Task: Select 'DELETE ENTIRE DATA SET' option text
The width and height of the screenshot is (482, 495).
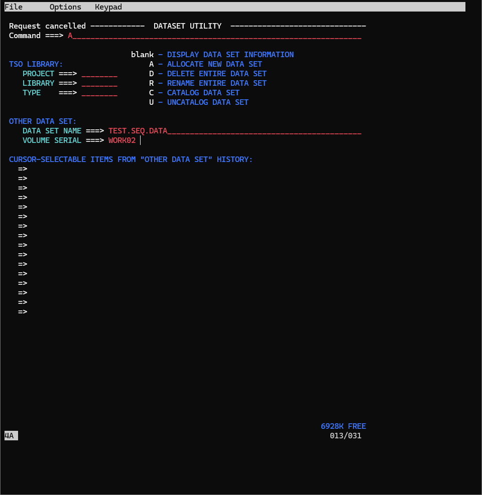Action: 217,74
